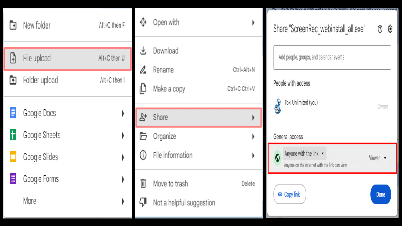Screen dimensions: 402x226
Task: Select File upload menu item
Action: click(x=68, y=58)
